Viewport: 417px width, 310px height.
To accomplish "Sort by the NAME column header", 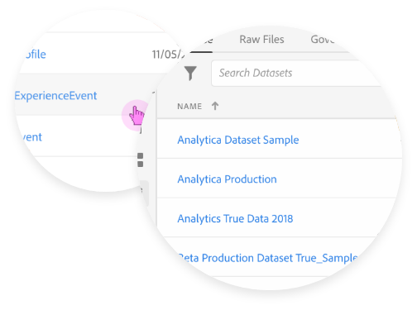I will (x=189, y=107).
